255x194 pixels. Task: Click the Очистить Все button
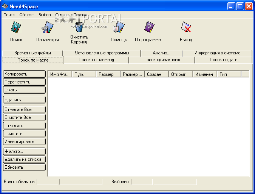tap(24, 117)
